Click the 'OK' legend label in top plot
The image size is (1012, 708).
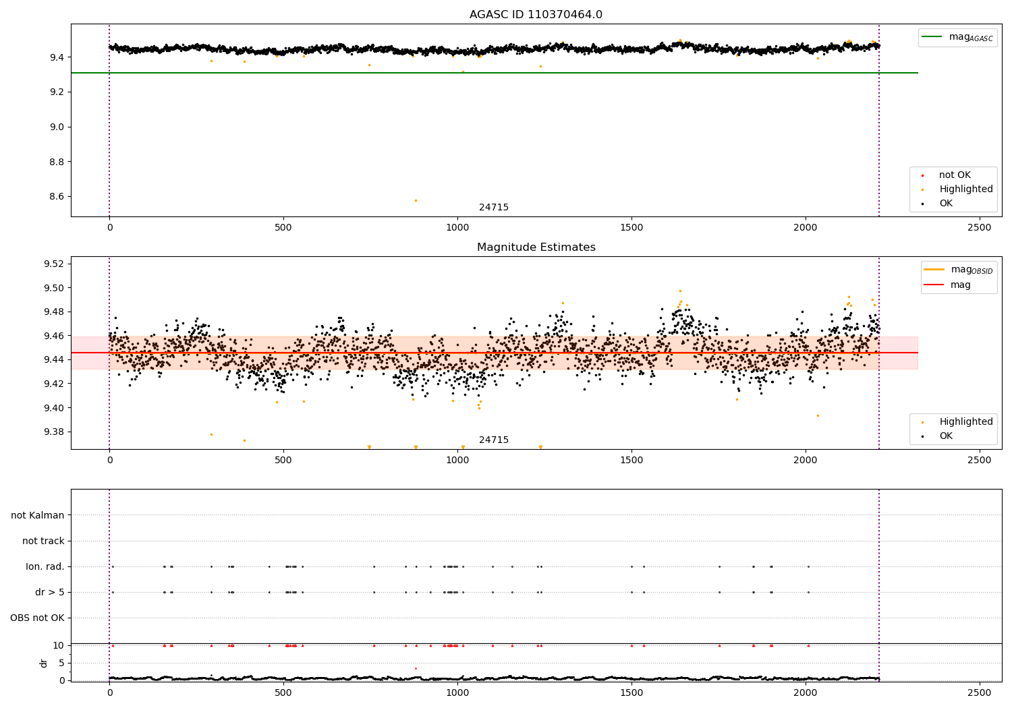click(946, 204)
